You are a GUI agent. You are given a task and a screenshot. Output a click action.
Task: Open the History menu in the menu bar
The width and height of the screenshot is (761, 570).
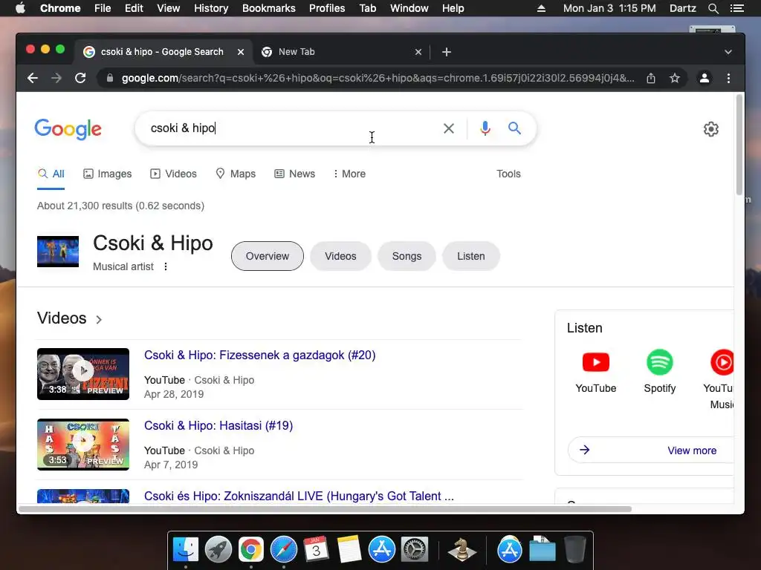[211, 8]
